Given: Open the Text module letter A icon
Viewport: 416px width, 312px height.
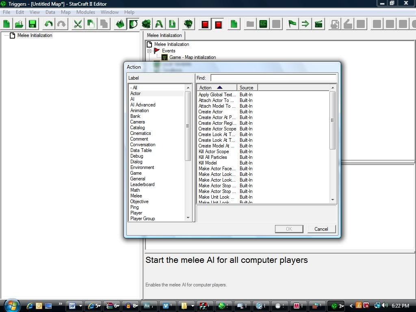Looking at the screenshot, I should [x=159, y=24].
